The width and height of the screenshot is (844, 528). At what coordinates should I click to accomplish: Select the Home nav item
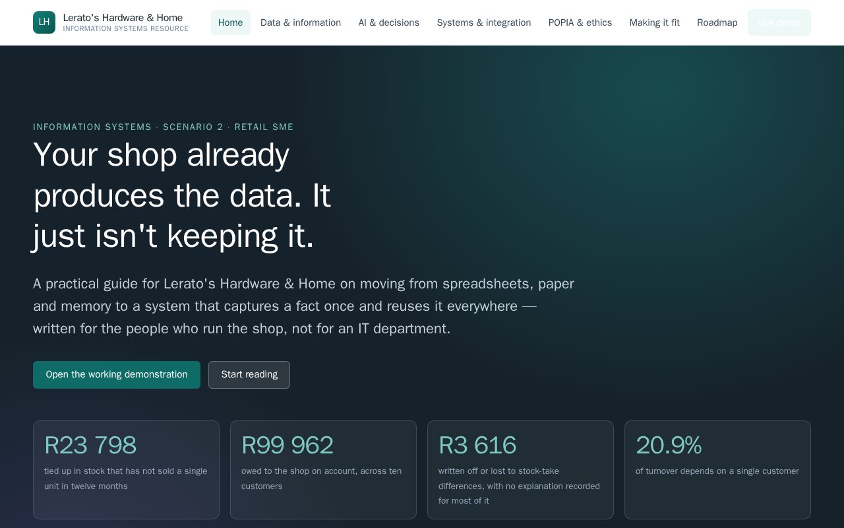[230, 22]
